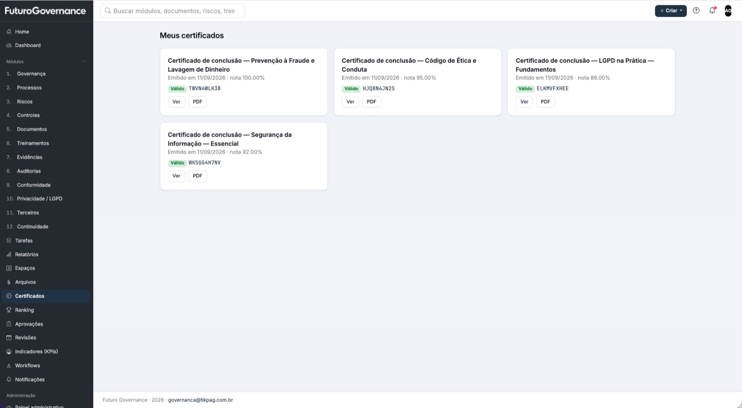Click the Aprovações clipboard icon

click(x=9, y=324)
